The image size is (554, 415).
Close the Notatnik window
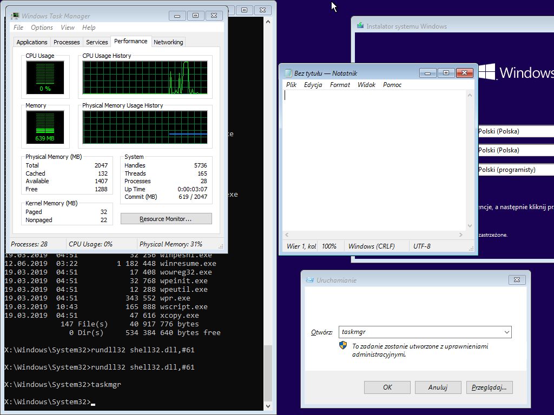[x=465, y=73]
